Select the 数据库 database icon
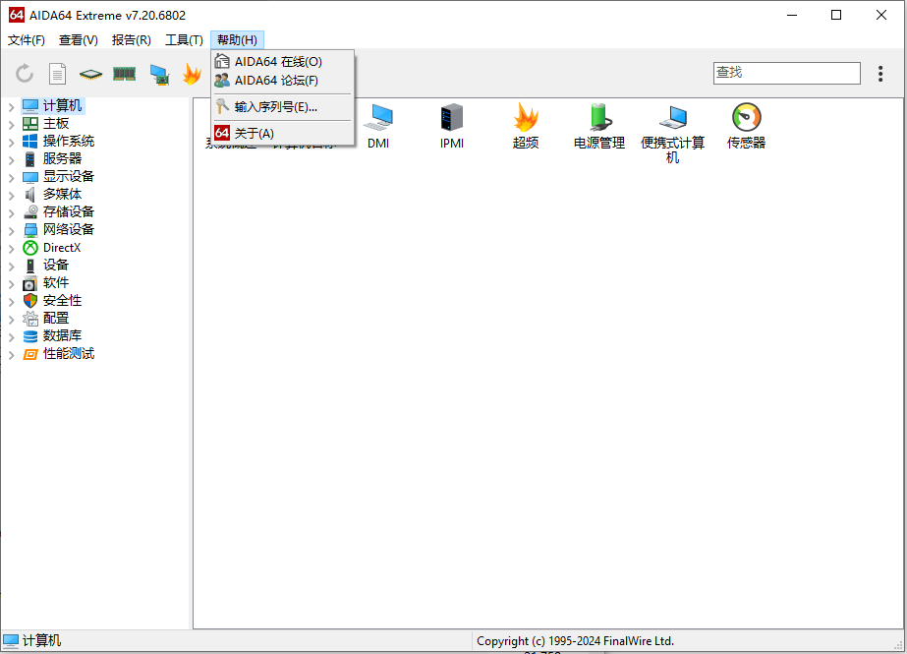907x654 pixels. [x=30, y=336]
